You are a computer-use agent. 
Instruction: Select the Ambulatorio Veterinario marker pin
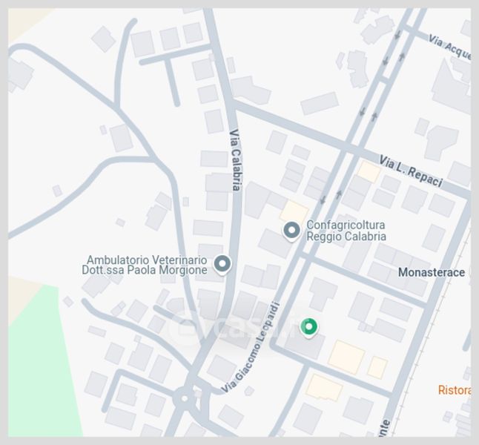pos(222,264)
